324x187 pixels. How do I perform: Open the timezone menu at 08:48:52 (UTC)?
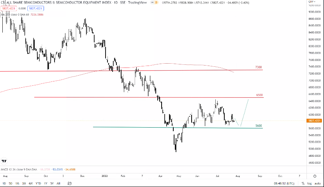pos(284,183)
